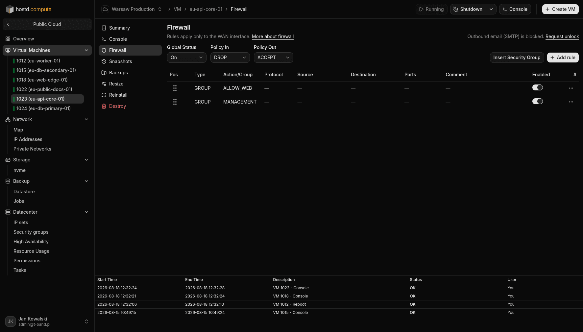Open Security groups under Datacenter

coord(31,232)
